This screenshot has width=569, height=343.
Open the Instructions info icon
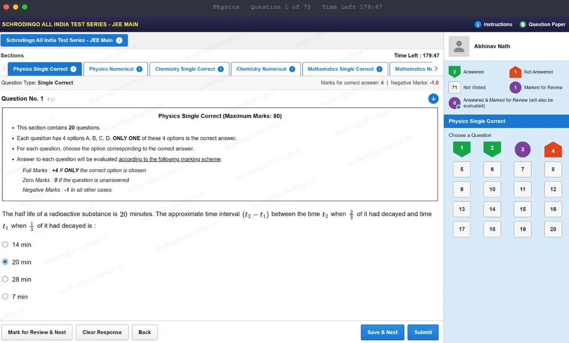[478, 24]
